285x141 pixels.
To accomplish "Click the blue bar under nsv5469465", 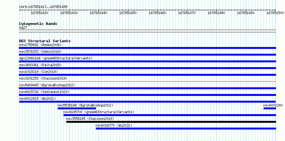I will coord(147,88).
